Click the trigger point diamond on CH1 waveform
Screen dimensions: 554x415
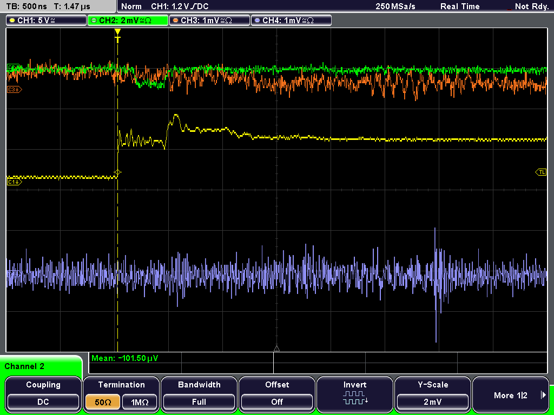pyautogui.click(x=117, y=172)
